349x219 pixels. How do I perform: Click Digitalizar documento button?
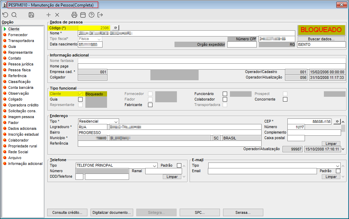(112, 212)
